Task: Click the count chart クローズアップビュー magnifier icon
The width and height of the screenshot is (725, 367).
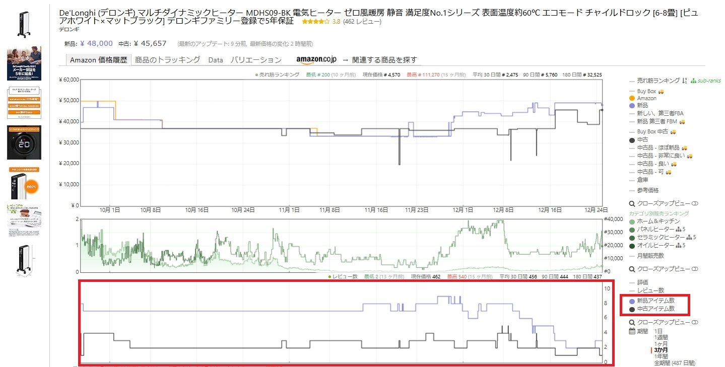Action: (632, 322)
